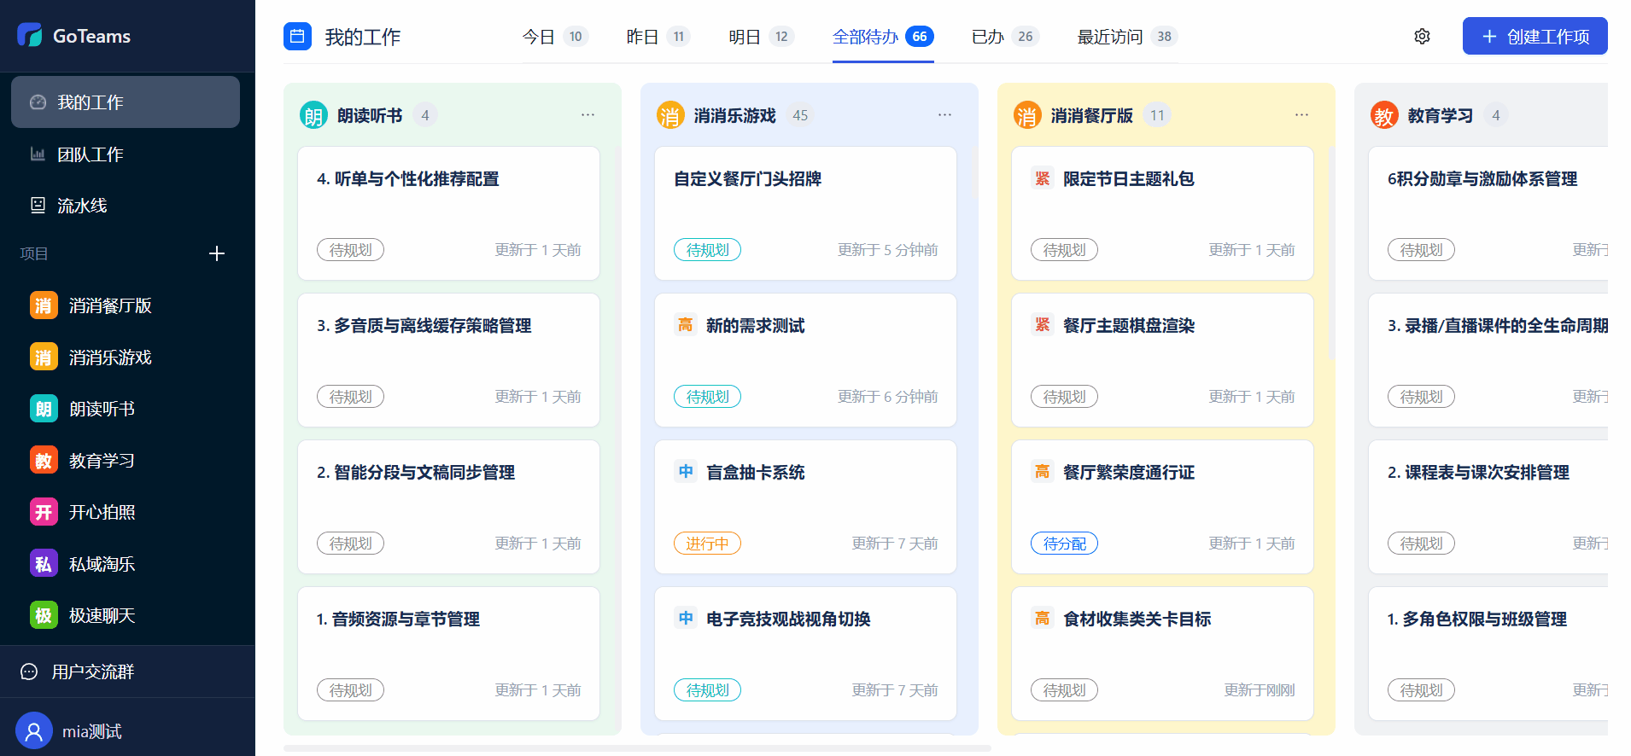This screenshot has width=1631, height=756.
Task: Click the 紧 priority badge on 餐厅主题棋盘渲染
Action: coord(1042,325)
